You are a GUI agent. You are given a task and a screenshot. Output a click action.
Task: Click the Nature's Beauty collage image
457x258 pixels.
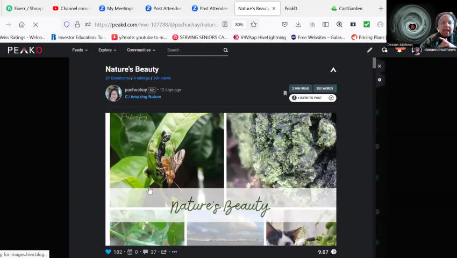click(x=220, y=179)
